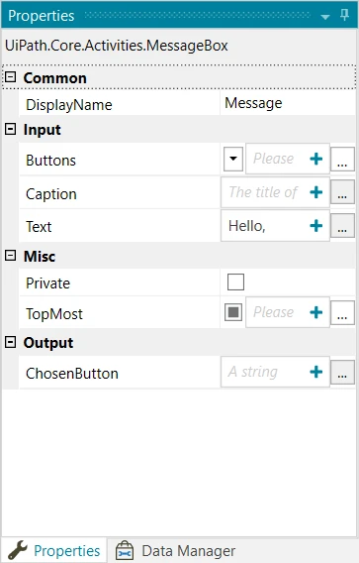Collapse the Misc section
Screen dimensions: 359x563
click(x=11, y=256)
